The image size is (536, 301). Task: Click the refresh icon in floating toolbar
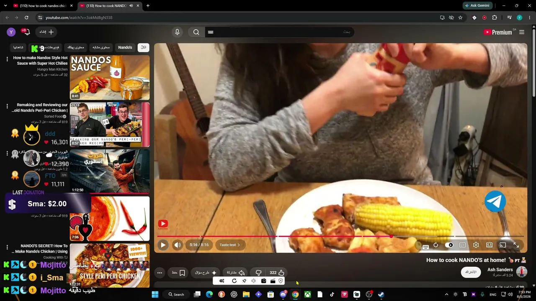pyautogui.click(x=234, y=281)
